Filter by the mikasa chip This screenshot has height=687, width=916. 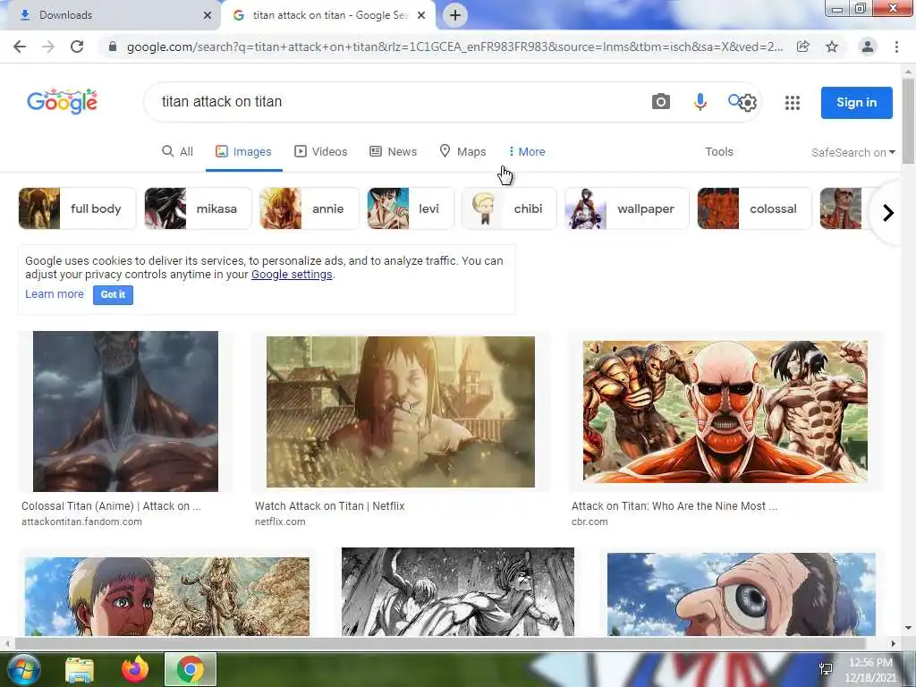(198, 208)
